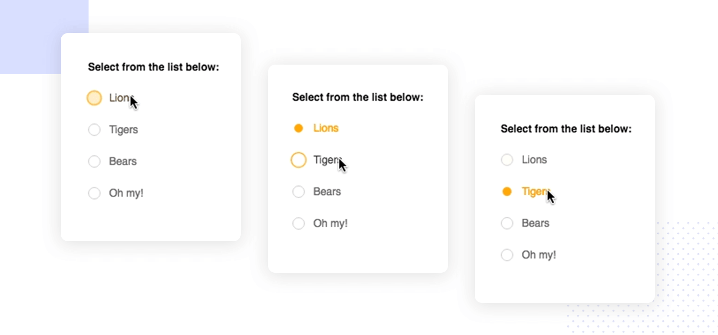
Task: Pick the 'Oh my!' radio button in left card
Action: tap(94, 193)
